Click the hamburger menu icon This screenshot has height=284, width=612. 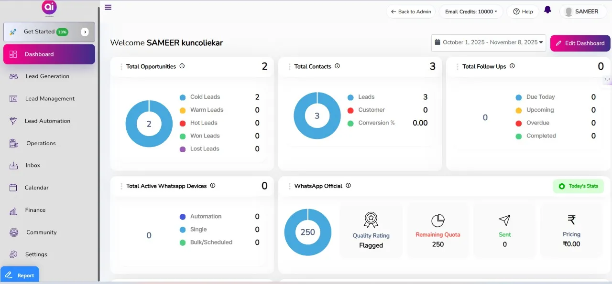(108, 7)
